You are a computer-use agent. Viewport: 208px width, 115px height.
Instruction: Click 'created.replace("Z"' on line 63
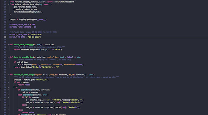coord(40,100)
